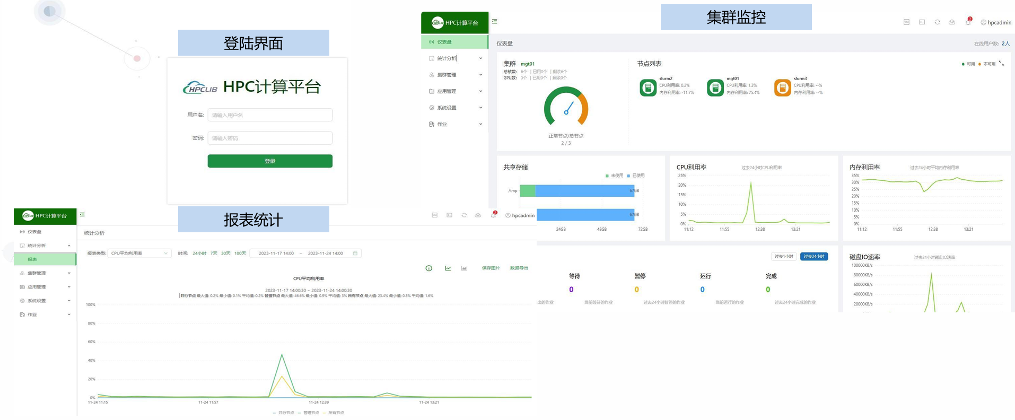Click the 数据导出 link

click(x=519, y=268)
